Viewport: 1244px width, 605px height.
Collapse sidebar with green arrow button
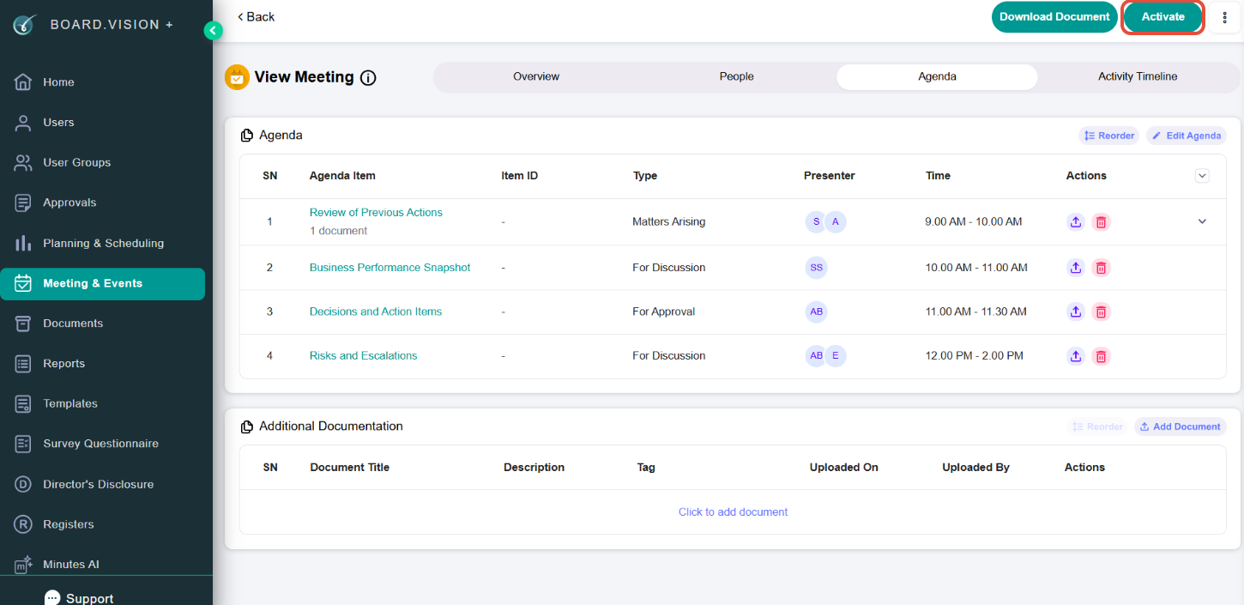click(x=213, y=31)
